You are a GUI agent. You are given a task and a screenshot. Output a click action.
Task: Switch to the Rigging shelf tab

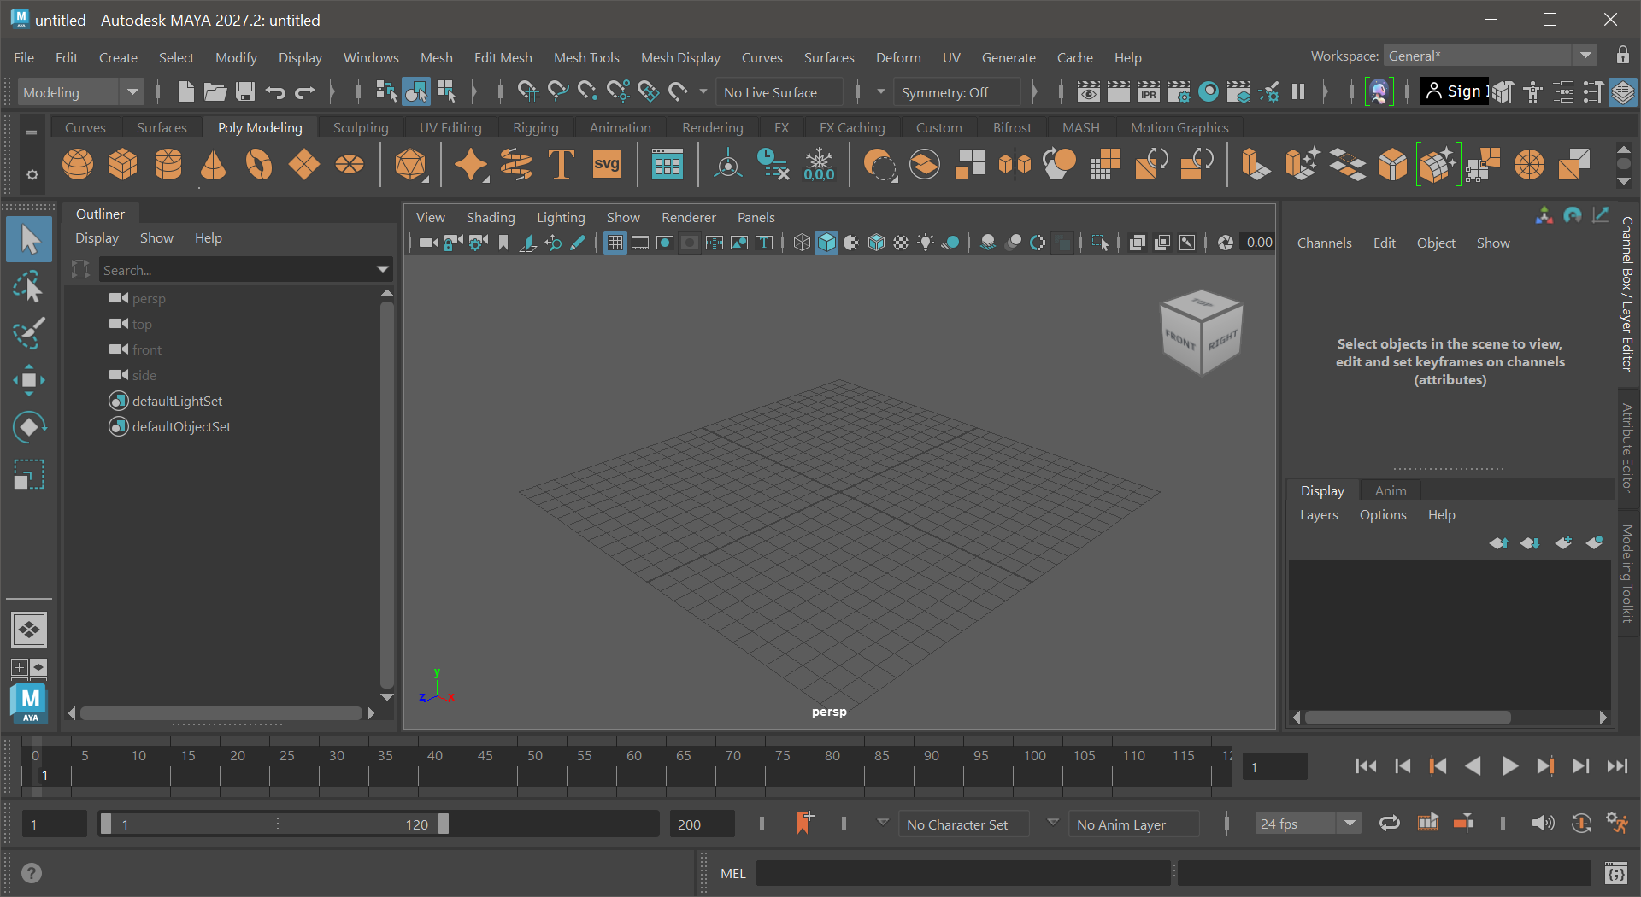536,127
